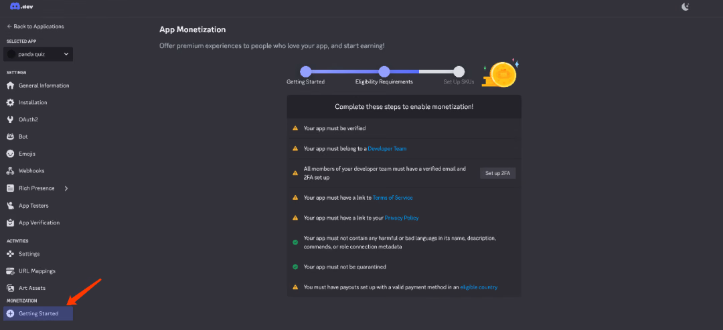Click the App Verification icon
The width and height of the screenshot is (723, 330).
(x=10, y=222)
